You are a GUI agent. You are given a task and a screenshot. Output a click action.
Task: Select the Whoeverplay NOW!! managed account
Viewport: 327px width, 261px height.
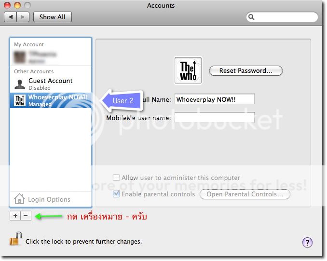(51, 100)
